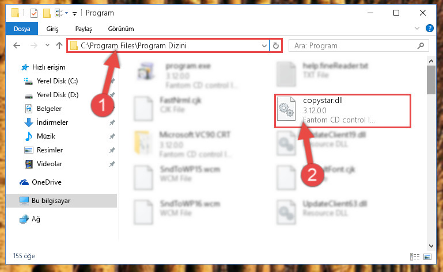443x272 pixels.
Task: Toggle the pin next to Müzik
Action: point(112,136)
